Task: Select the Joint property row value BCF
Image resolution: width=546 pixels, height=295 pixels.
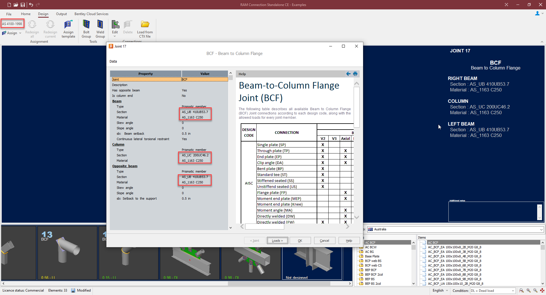Action: click(x=205, y=79)
